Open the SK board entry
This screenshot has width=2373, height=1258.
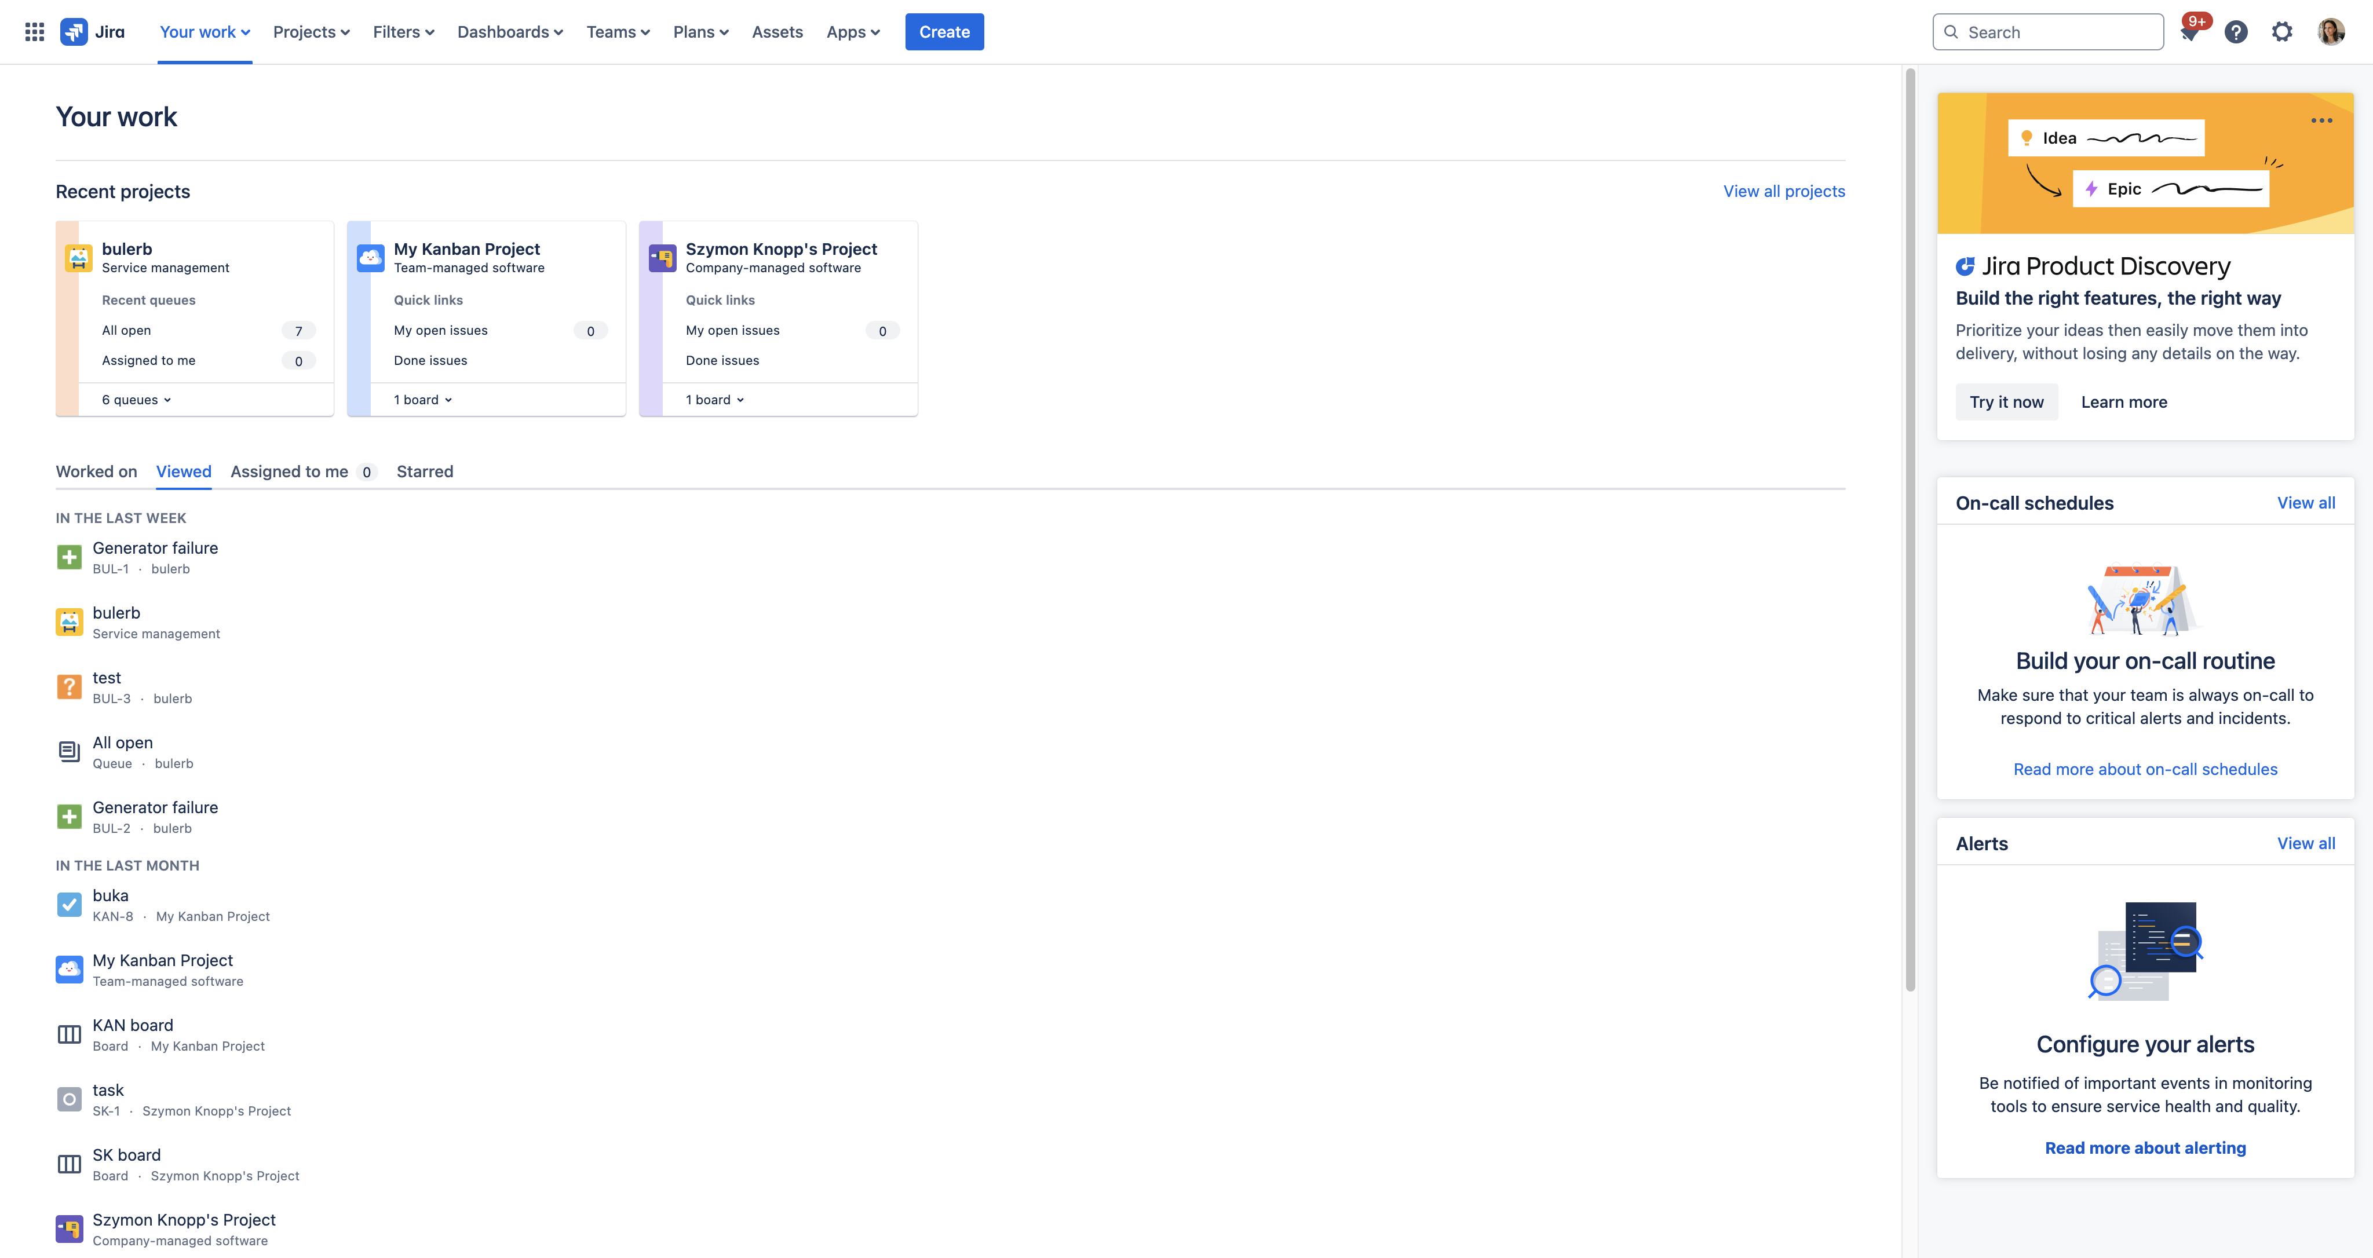pyautogui.click(x=126, y=1155)
